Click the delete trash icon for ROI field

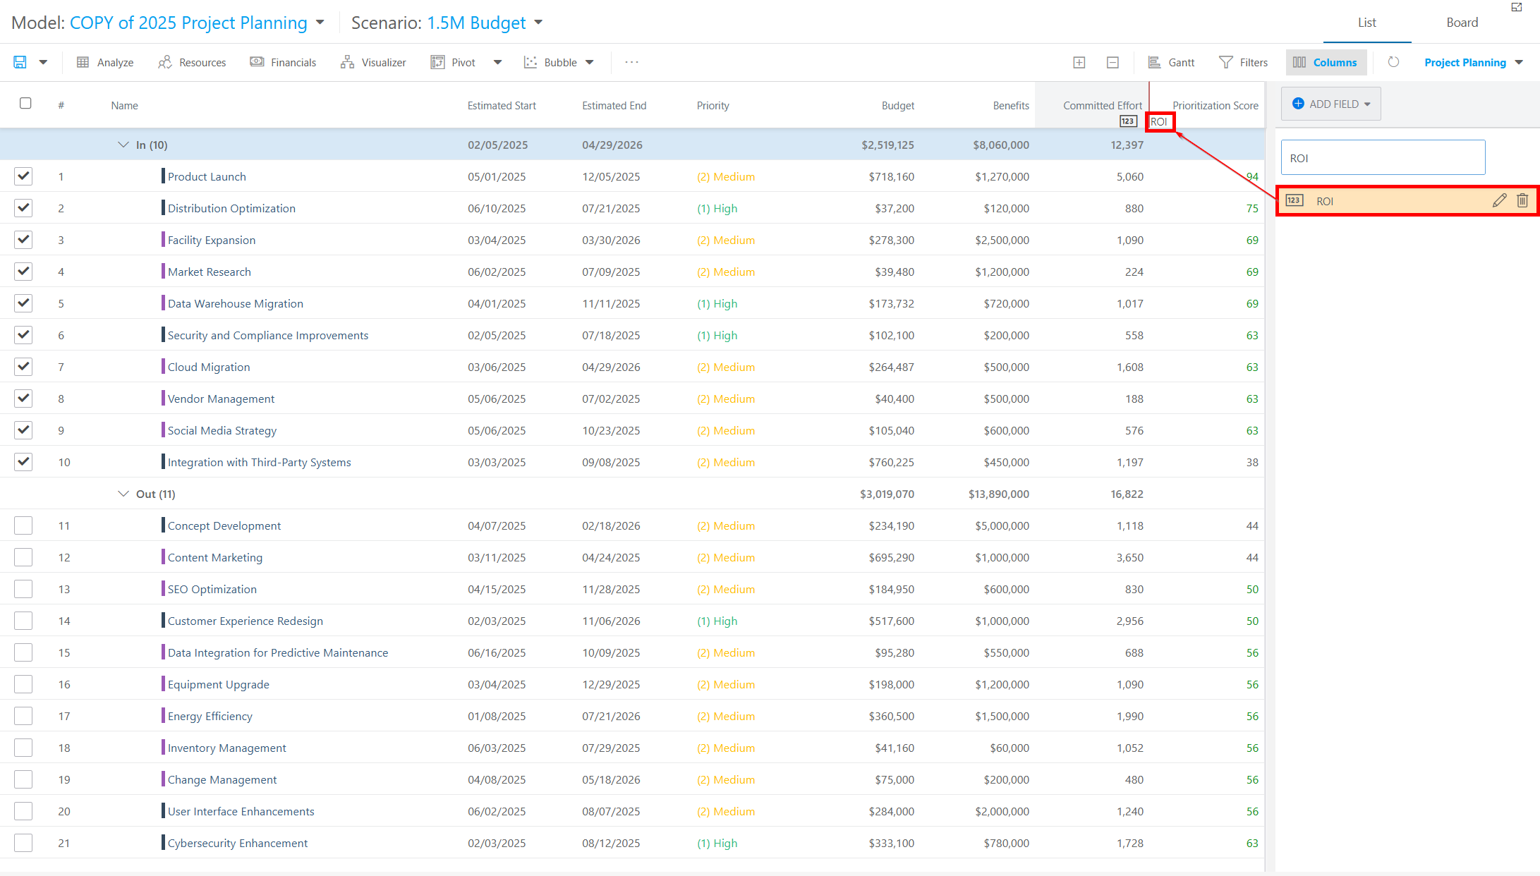(1522, 201)
